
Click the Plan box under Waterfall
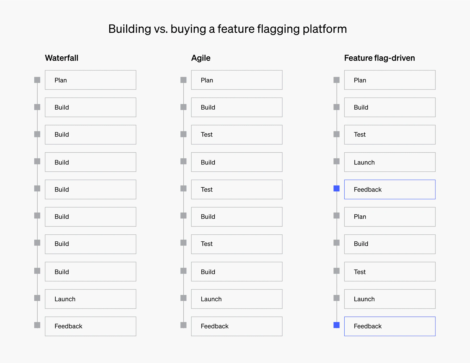click(x=90, y=80)
